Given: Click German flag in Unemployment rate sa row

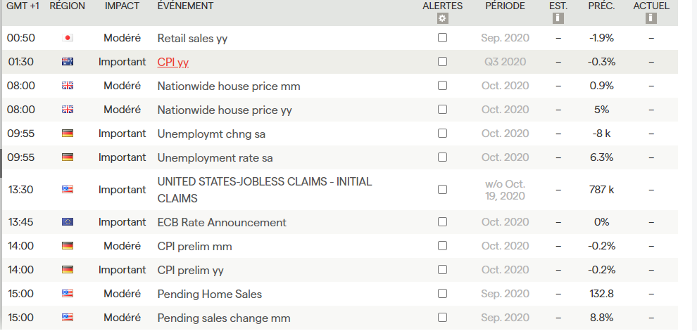Looking at the screenshot, I should click(68, 157).
